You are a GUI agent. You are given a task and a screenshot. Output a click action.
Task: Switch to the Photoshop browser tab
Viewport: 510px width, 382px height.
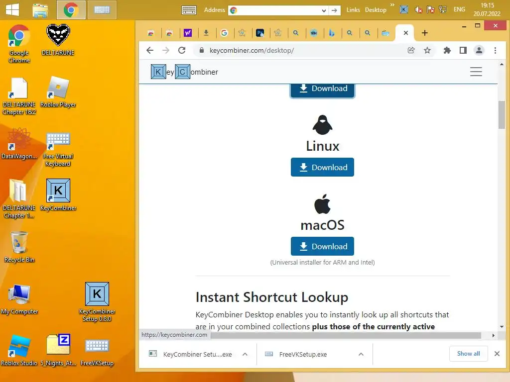(x=260, y=33)
